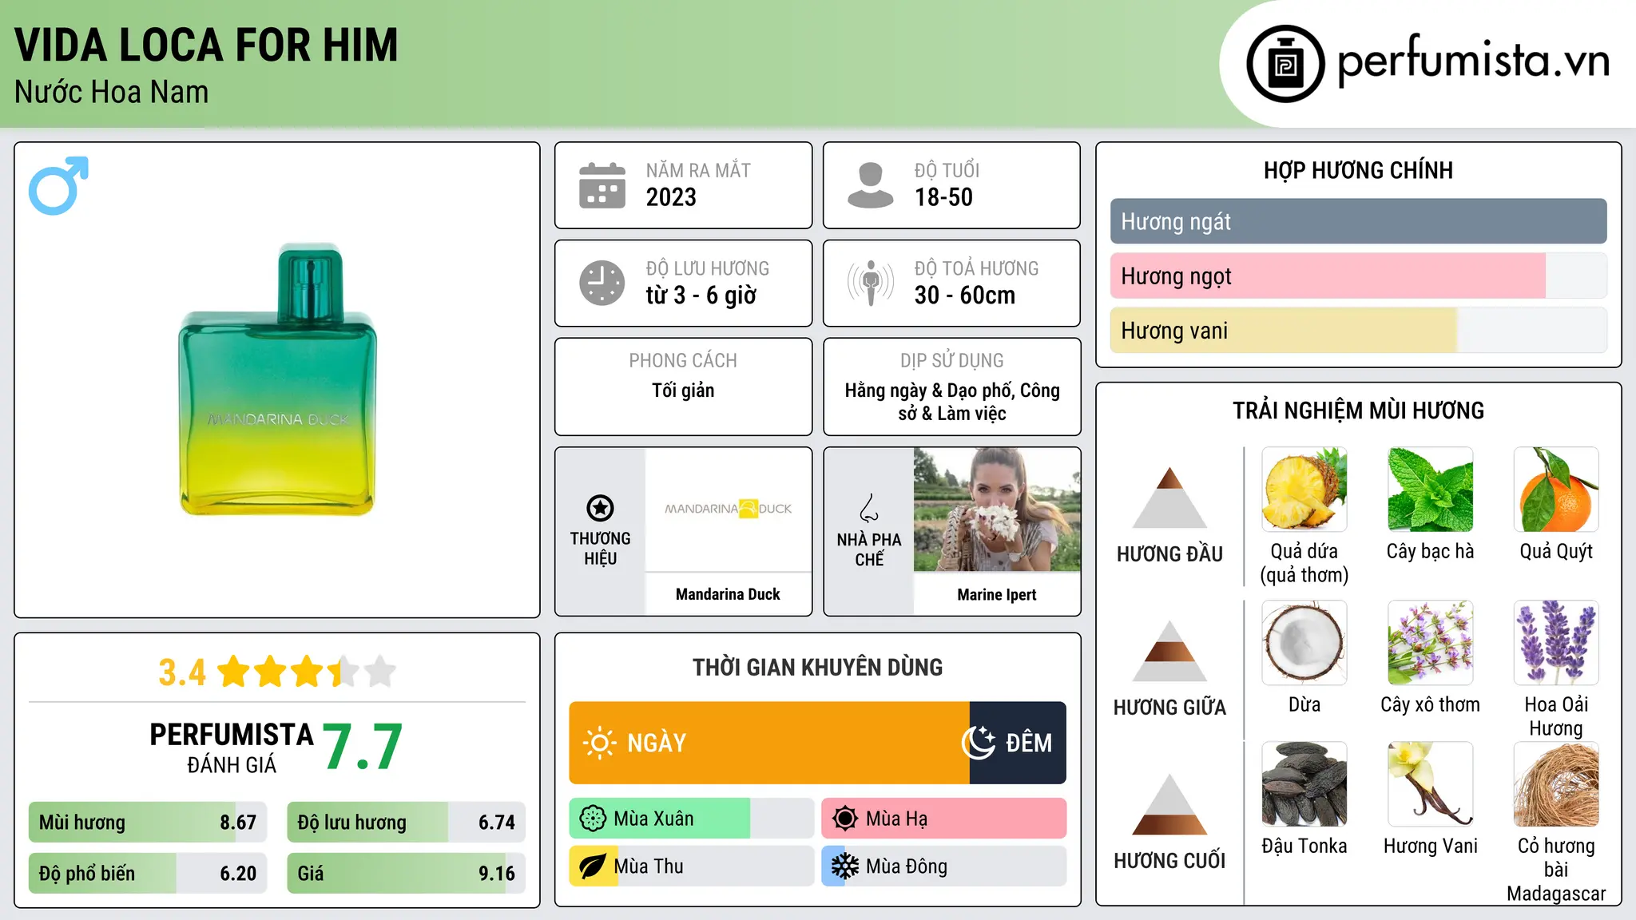This screenshot has height=920, width=1636.
Task: Click the person icon beside Độ tuổi
Action: pyautogui.click(x=870, y=185)
